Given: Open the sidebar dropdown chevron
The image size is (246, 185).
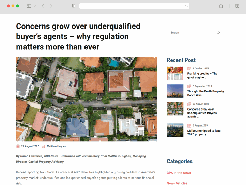Looking at the screenshot, I should 34,6.
